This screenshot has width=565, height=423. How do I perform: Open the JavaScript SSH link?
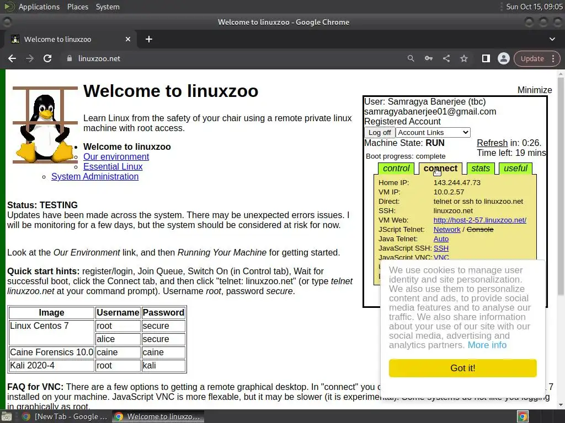click(441, 248)
